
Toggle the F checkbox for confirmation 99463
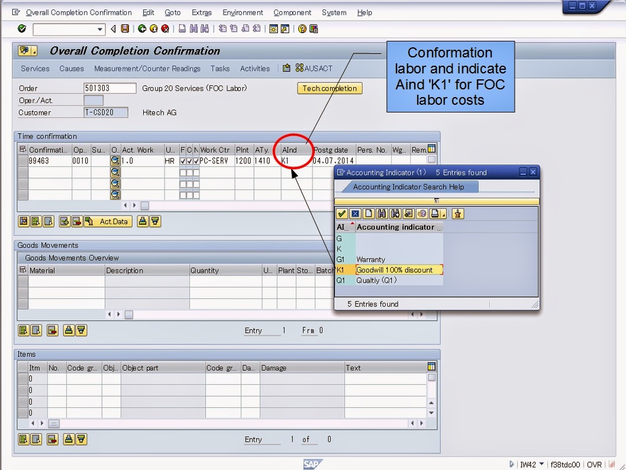182,160
